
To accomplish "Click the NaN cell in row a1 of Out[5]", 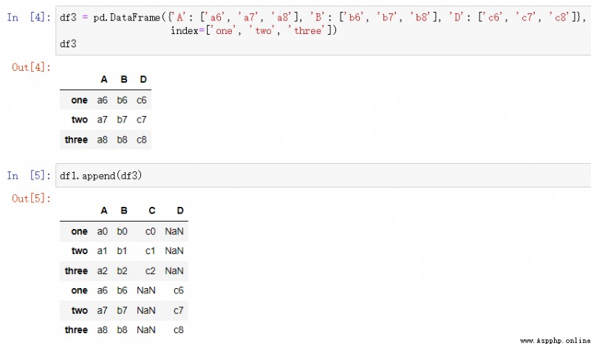I will click(x=174, y=251).
